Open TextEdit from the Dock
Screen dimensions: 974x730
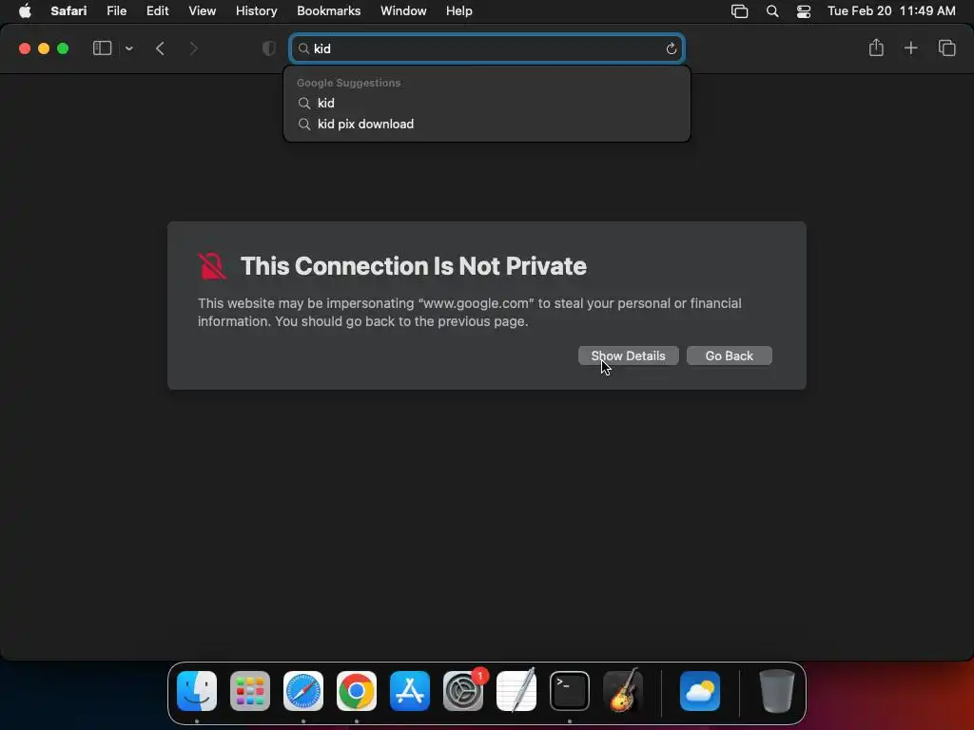[x=516, y=691]
